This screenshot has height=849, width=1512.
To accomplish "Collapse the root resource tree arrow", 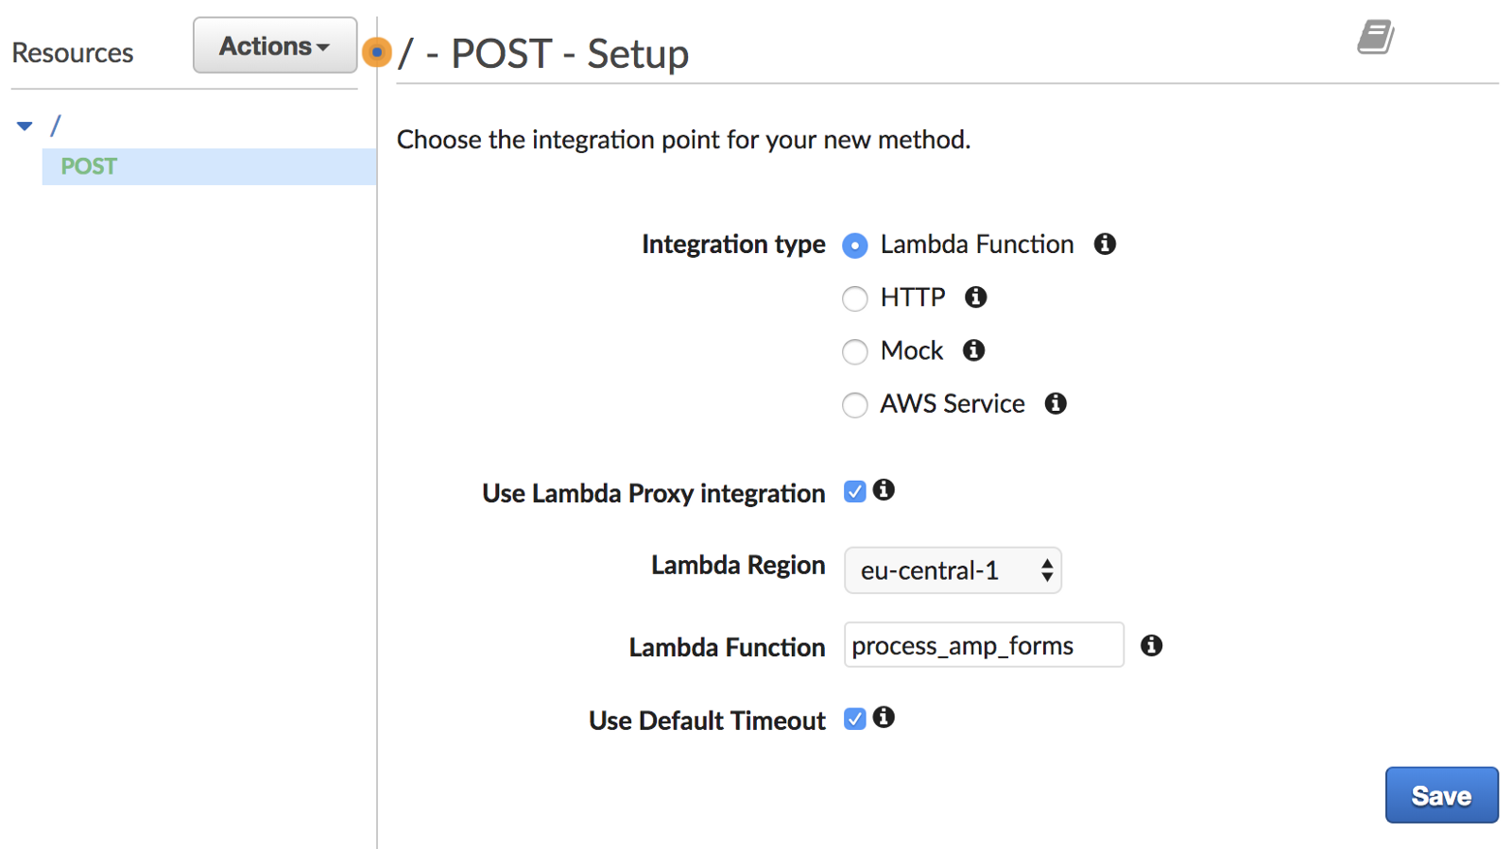I will [x=25, y=126].
